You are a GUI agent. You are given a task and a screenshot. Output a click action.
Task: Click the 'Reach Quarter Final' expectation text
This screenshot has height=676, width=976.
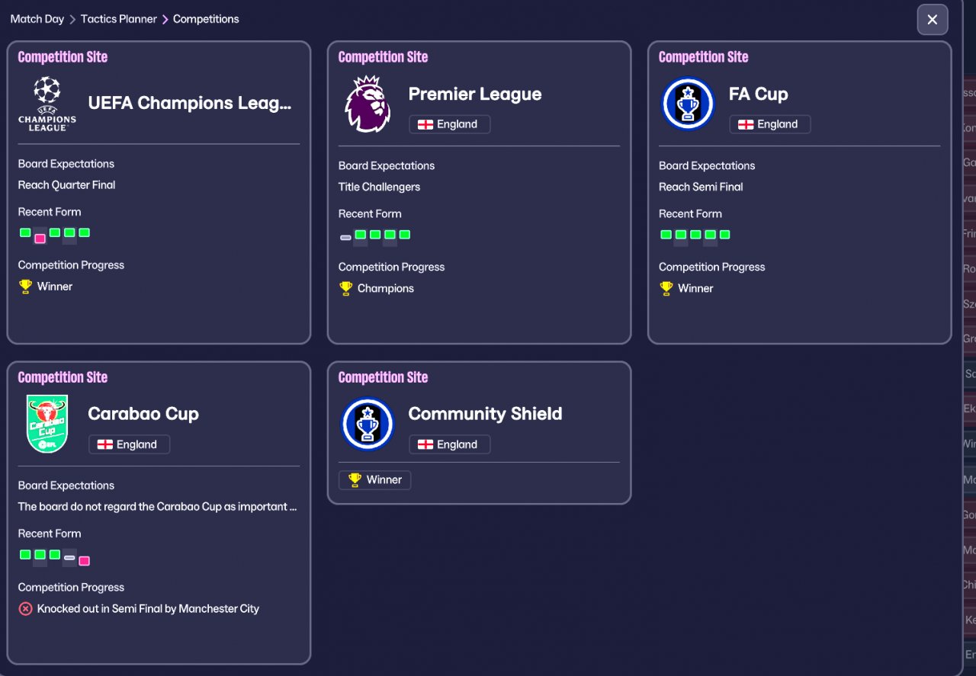[67, 185]
